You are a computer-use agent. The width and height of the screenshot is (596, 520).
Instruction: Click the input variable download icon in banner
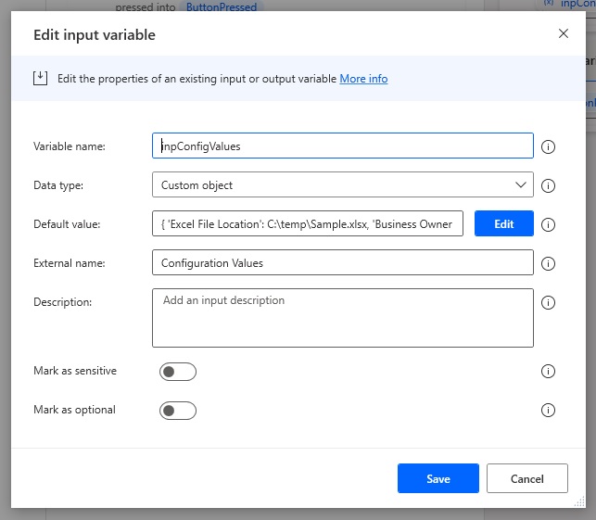[x=40, y=78]
